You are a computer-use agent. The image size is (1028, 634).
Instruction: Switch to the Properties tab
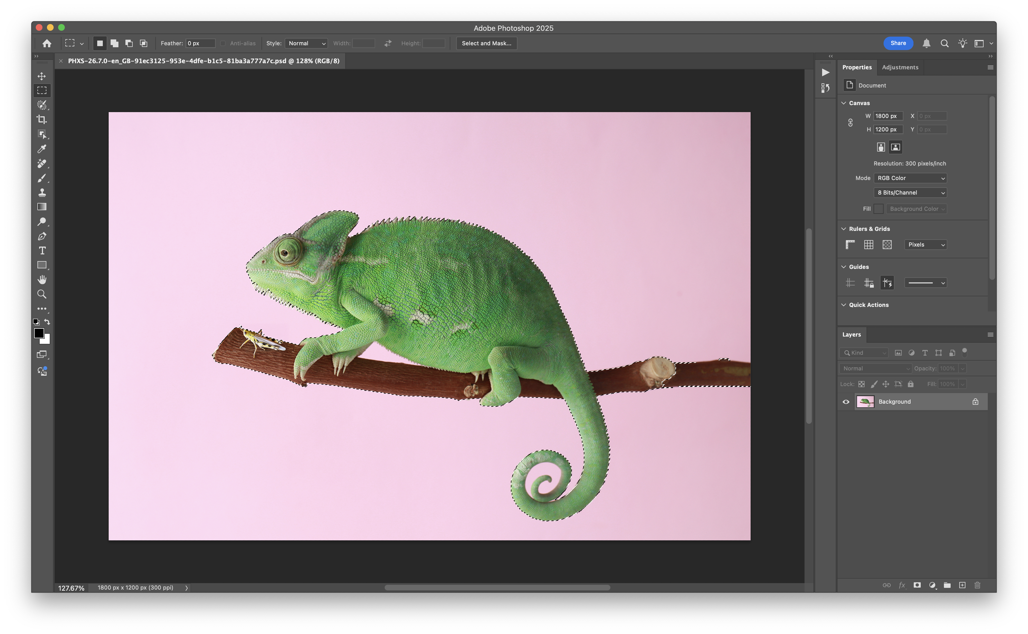857,67
